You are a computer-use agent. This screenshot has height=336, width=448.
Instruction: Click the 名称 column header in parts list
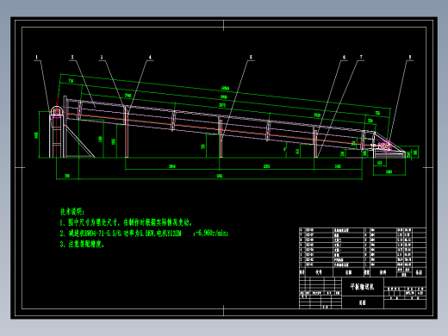pos(348,272)
